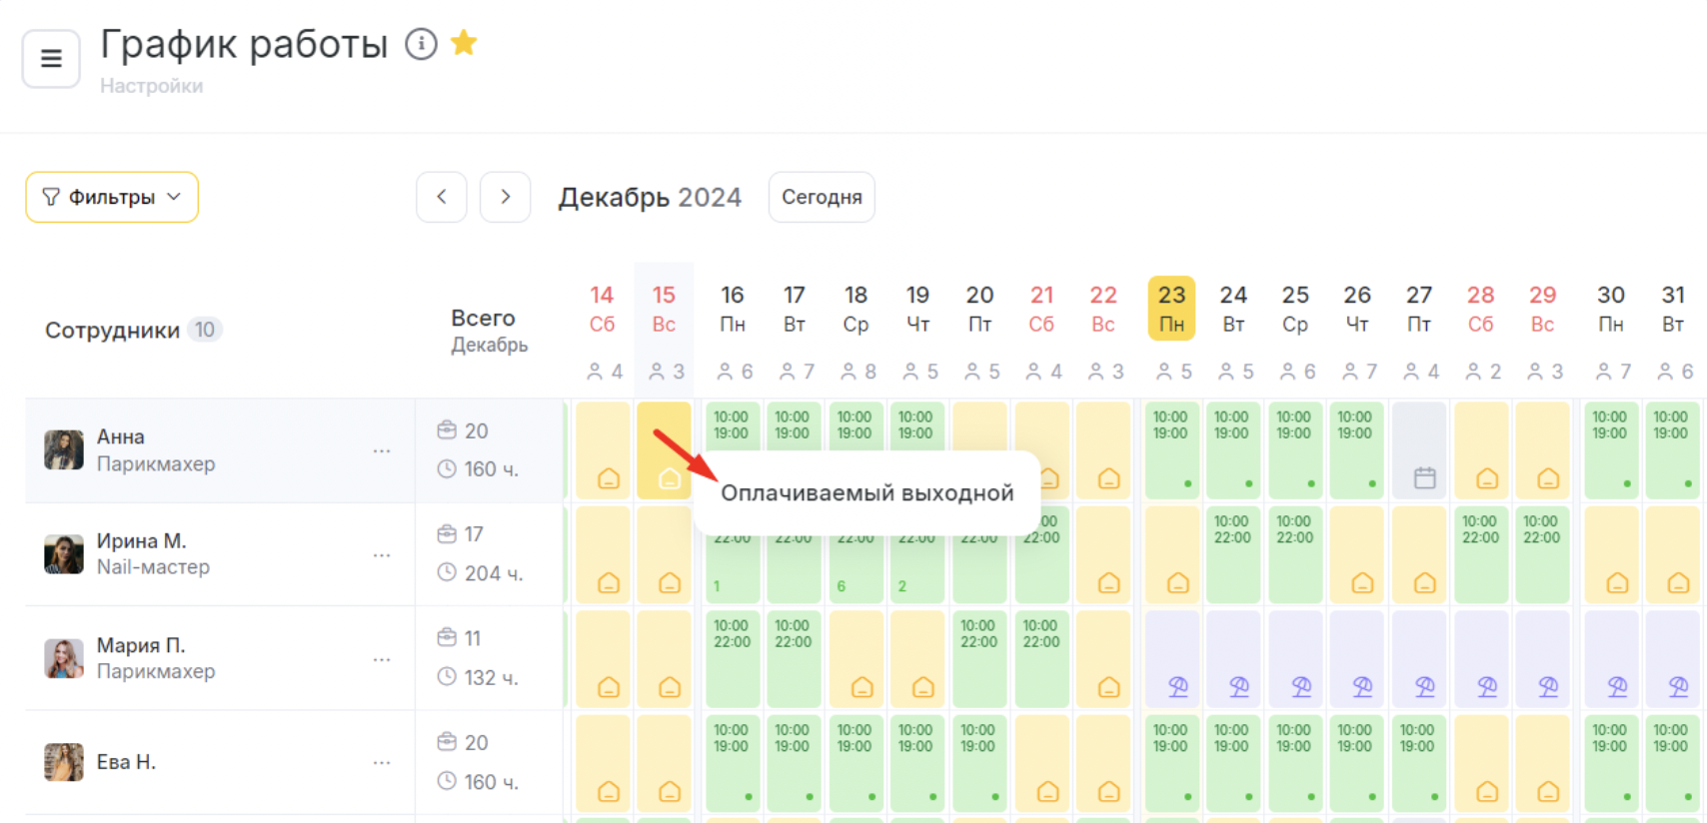Click the Сегодня button
The image size is (1707, 823).
pos(822,197)
